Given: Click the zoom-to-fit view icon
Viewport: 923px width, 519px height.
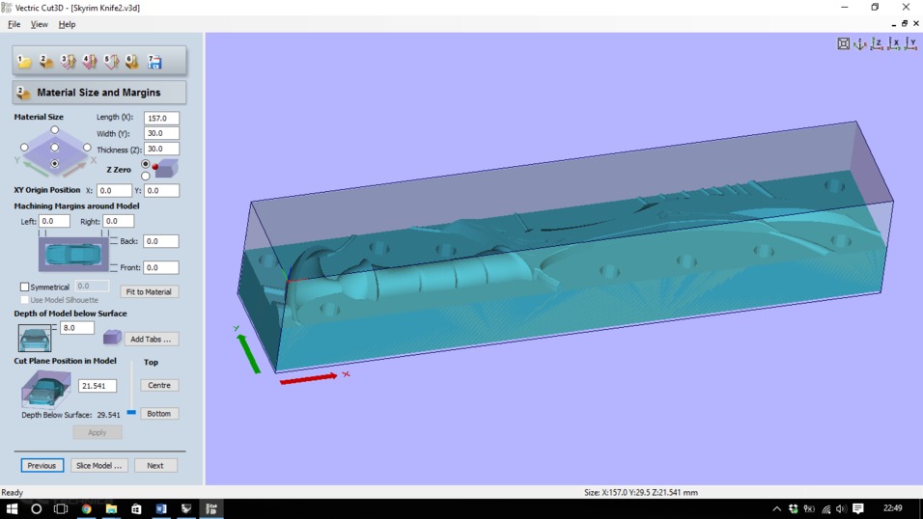Looking at the screenshot, I should click(844, 43).
